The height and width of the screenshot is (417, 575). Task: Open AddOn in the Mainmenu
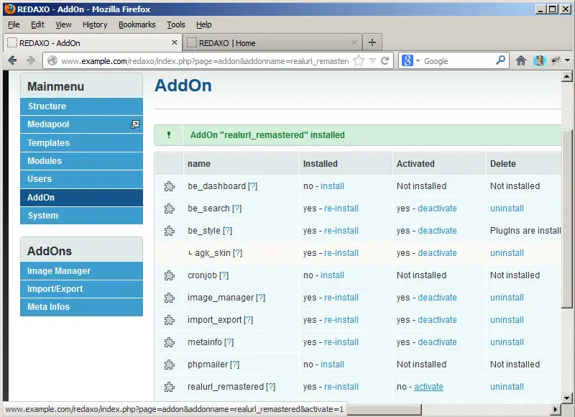tap(81, 197)
